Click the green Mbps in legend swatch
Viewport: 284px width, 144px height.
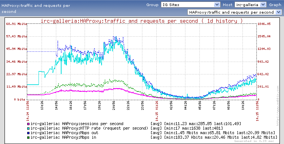click(28, 138)
